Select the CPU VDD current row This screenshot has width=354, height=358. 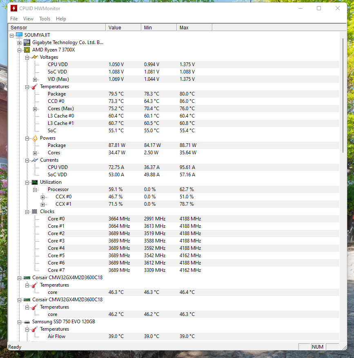click(193, 167)
